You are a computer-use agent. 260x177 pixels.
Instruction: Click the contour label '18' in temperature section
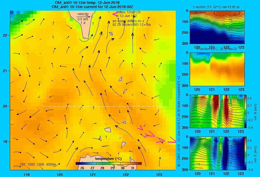231,37
